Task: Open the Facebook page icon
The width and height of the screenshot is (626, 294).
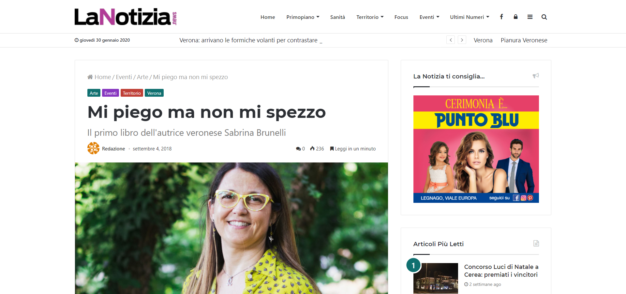Action: pyautogui.click(x=501, y=17)
